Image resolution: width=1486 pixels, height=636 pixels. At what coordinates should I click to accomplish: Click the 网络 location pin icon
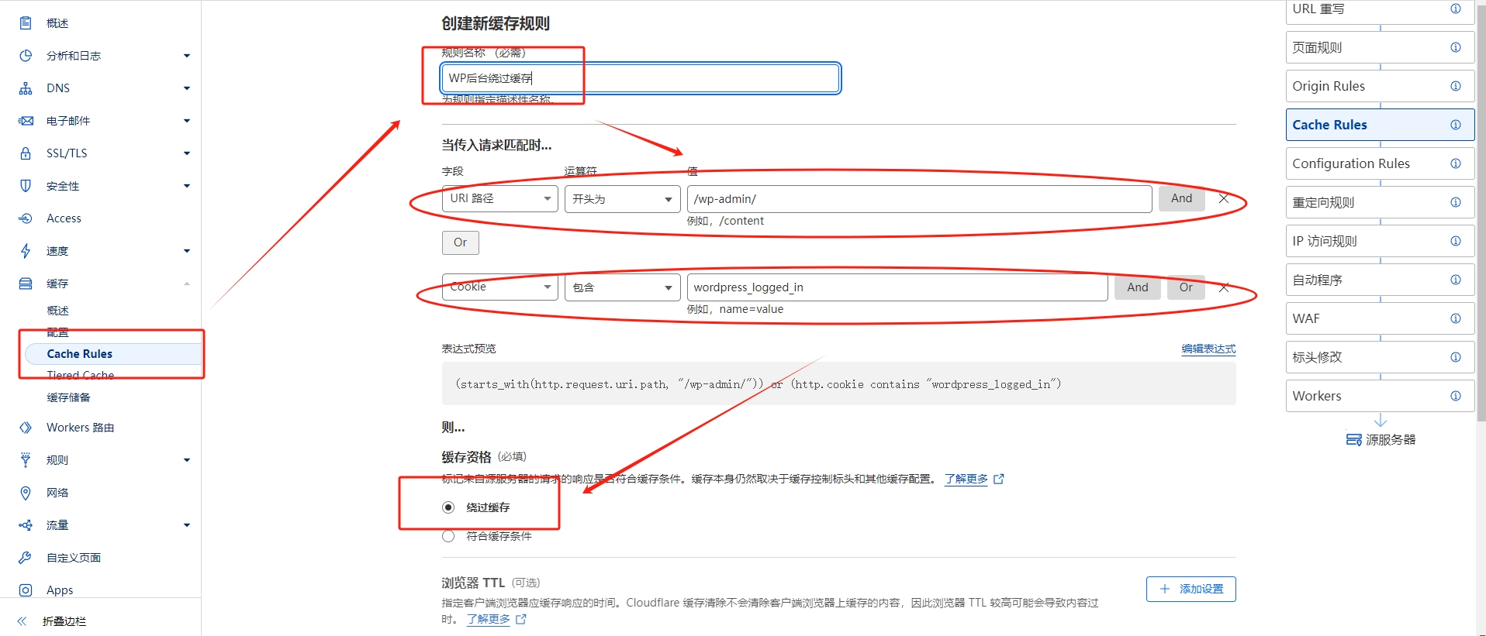[26, 493]
